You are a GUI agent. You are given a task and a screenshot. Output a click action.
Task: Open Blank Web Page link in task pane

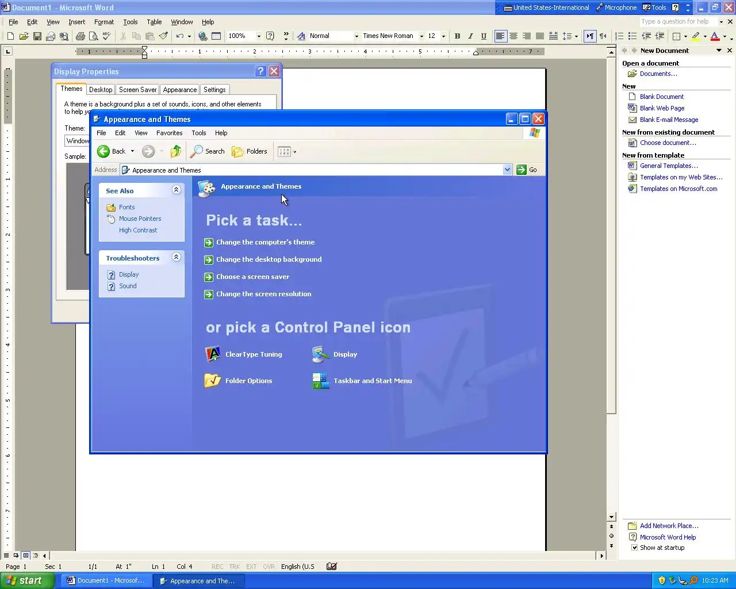coord(662,108)
